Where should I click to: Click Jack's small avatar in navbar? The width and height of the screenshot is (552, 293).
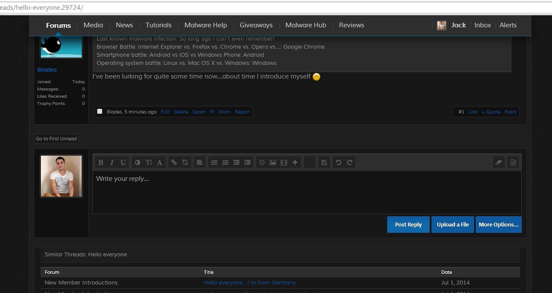442,26
